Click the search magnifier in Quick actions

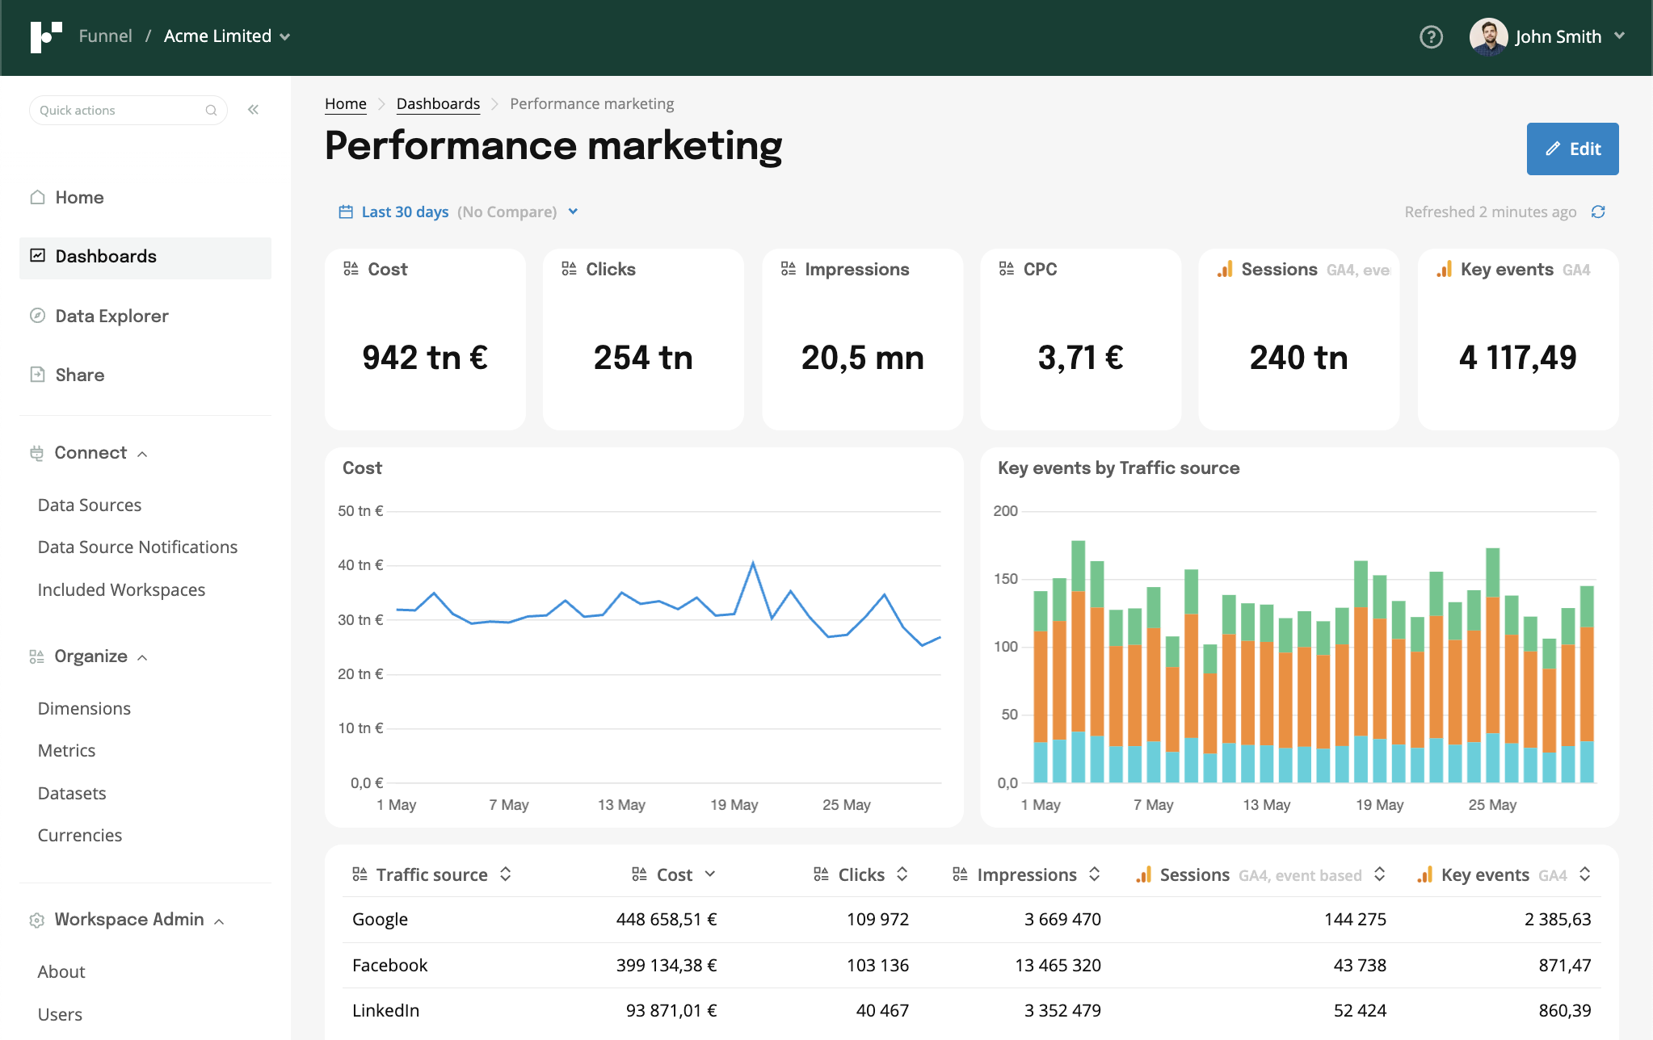point(211,110)
